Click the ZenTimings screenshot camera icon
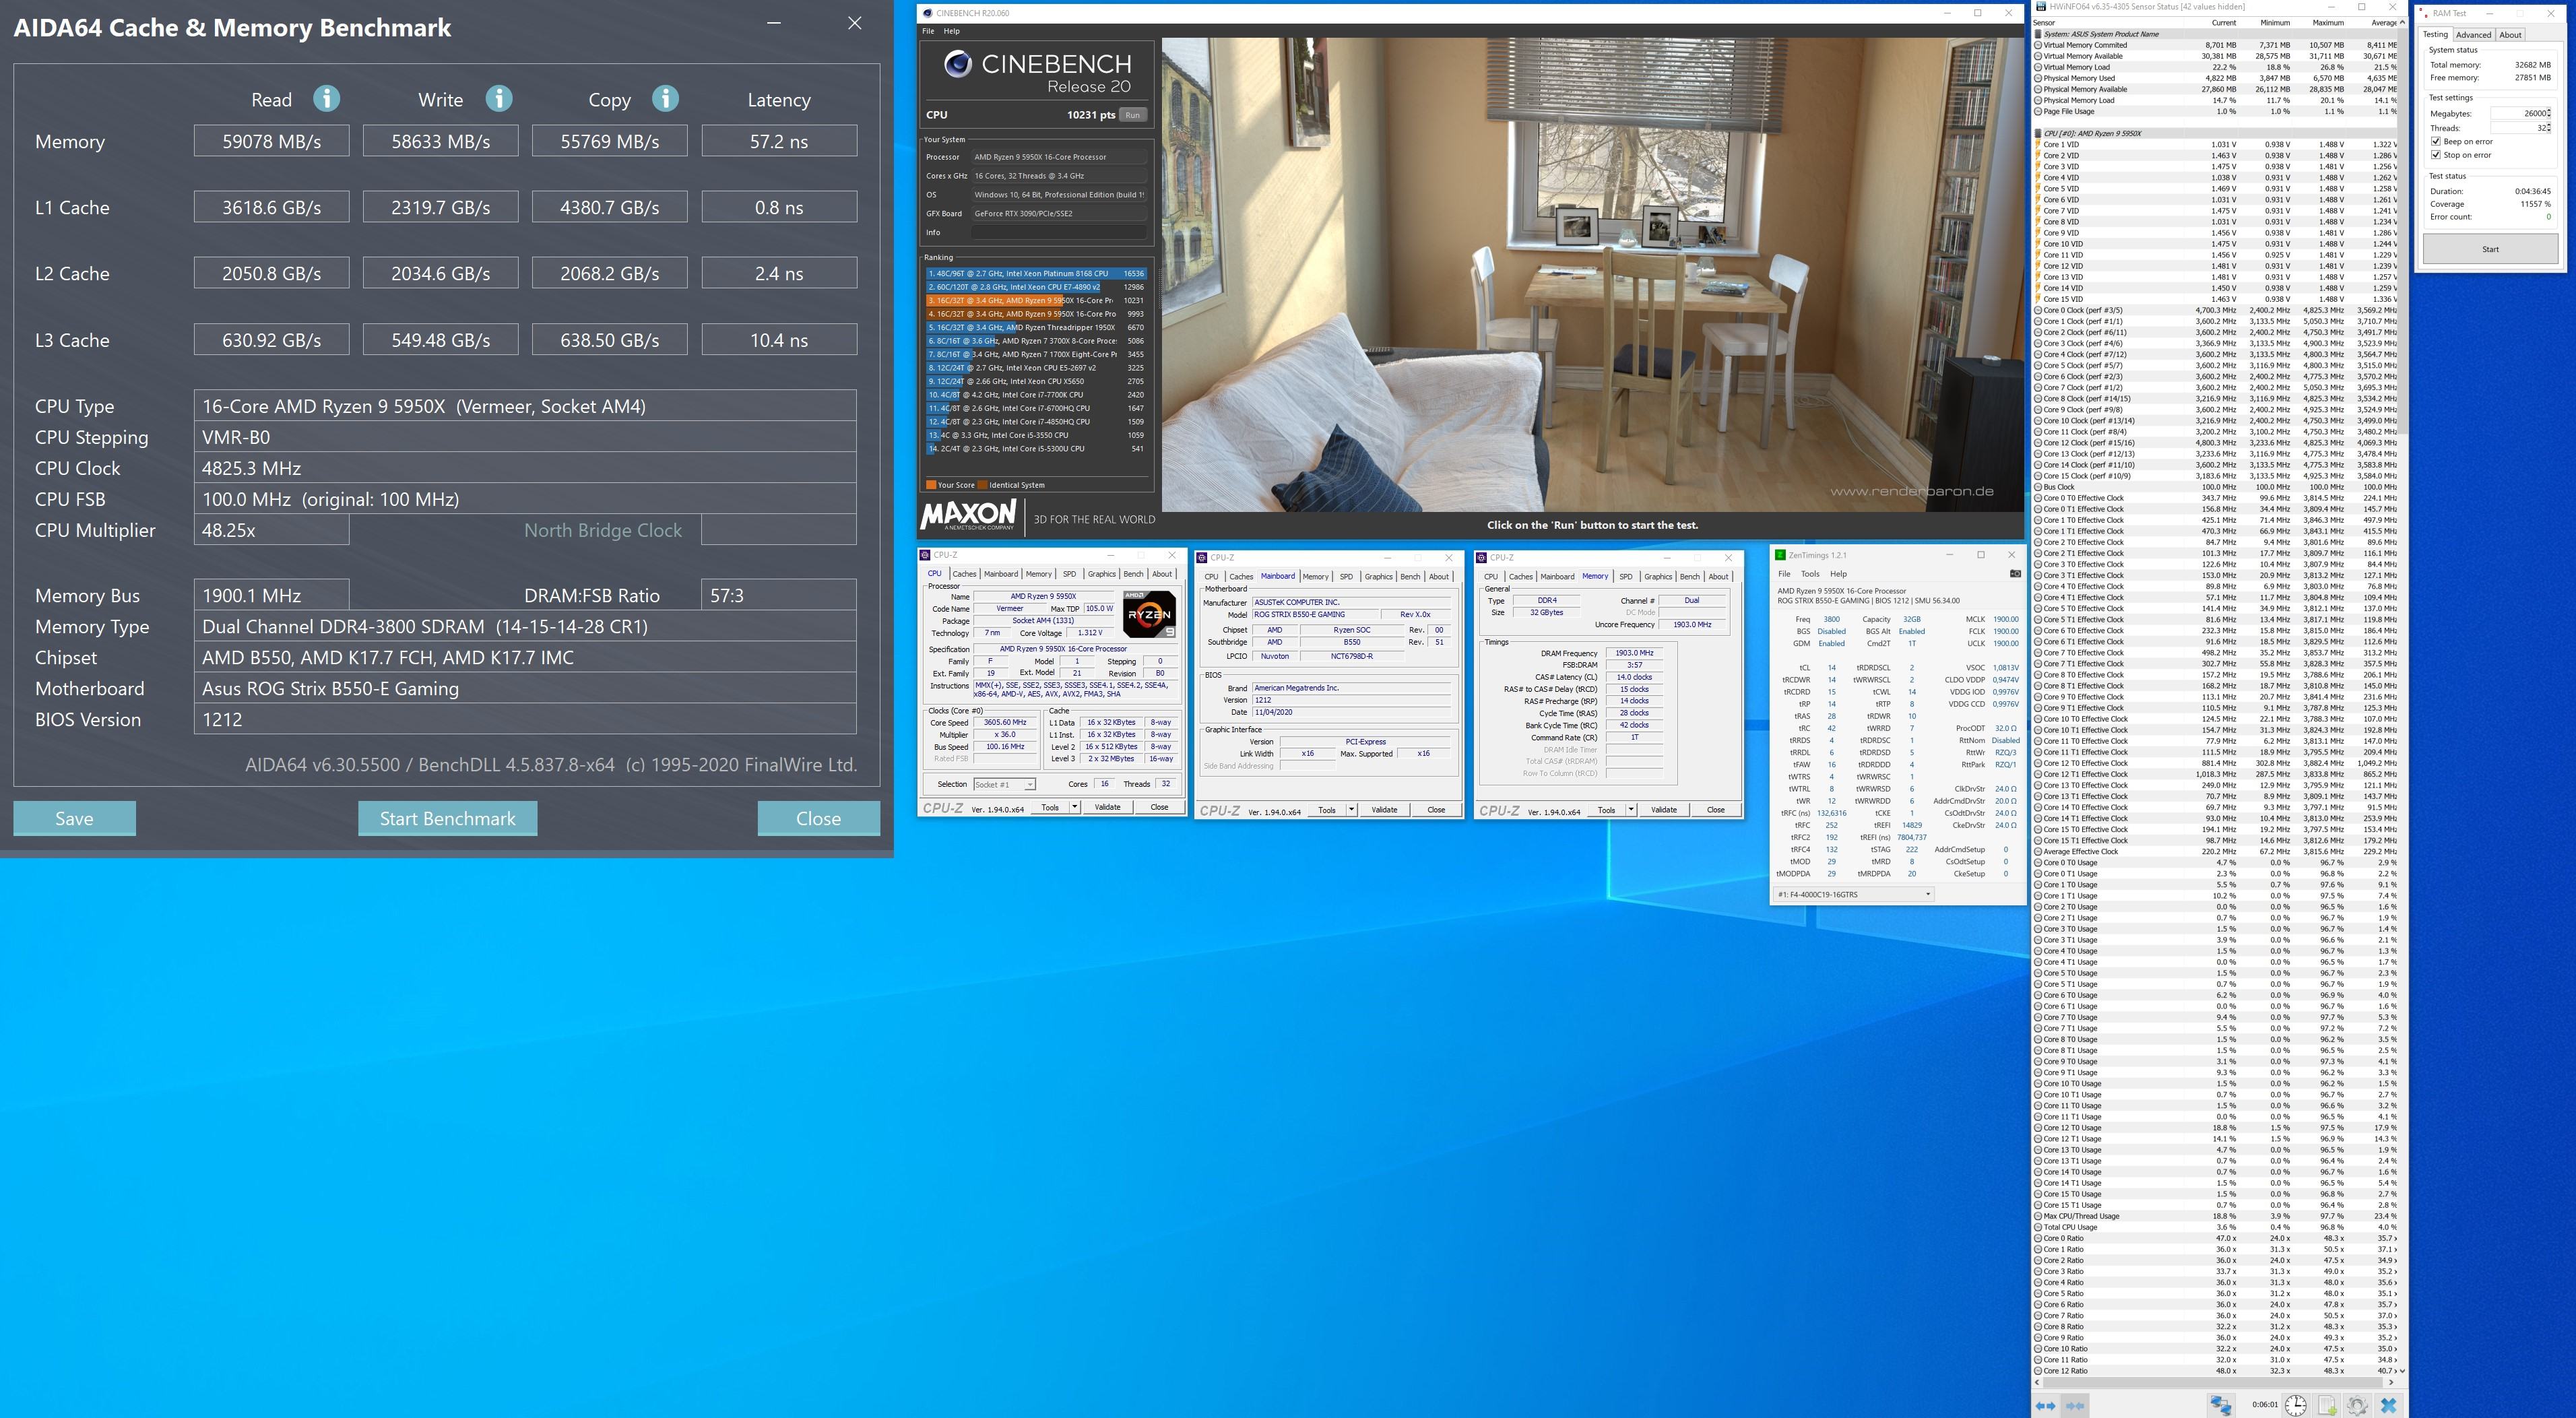 click(x=2015, y=574)
